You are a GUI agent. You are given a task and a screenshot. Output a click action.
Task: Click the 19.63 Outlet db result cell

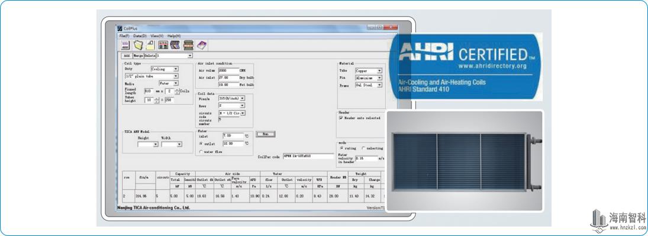204,196
